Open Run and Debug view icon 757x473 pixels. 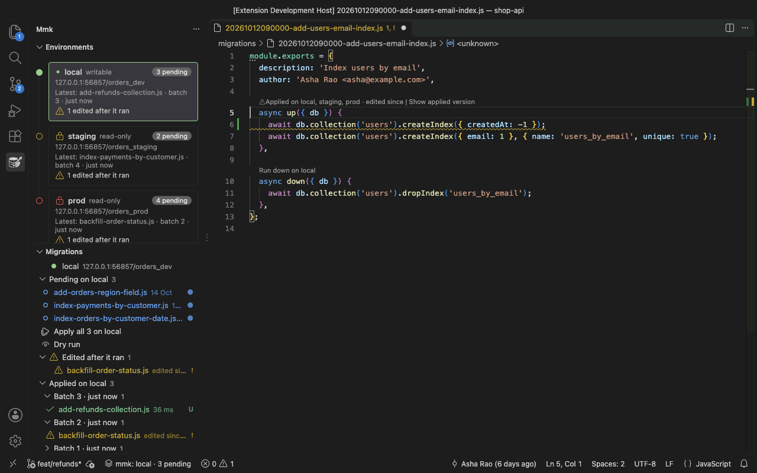(x=15, y=111)
